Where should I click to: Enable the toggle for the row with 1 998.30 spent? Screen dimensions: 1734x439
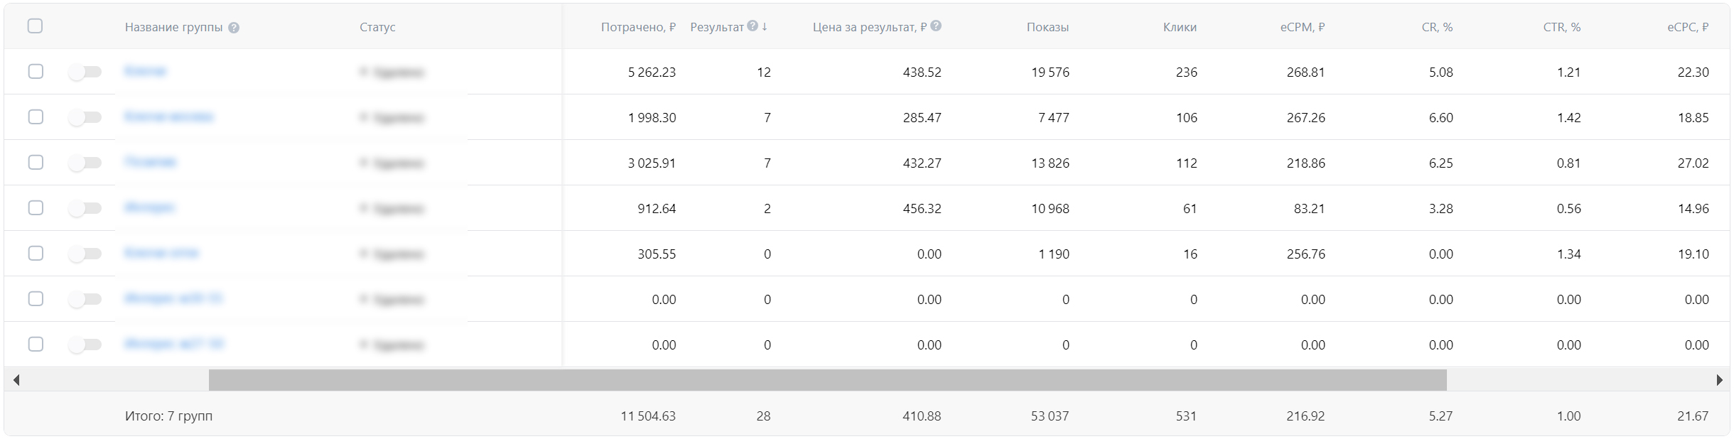85,117
